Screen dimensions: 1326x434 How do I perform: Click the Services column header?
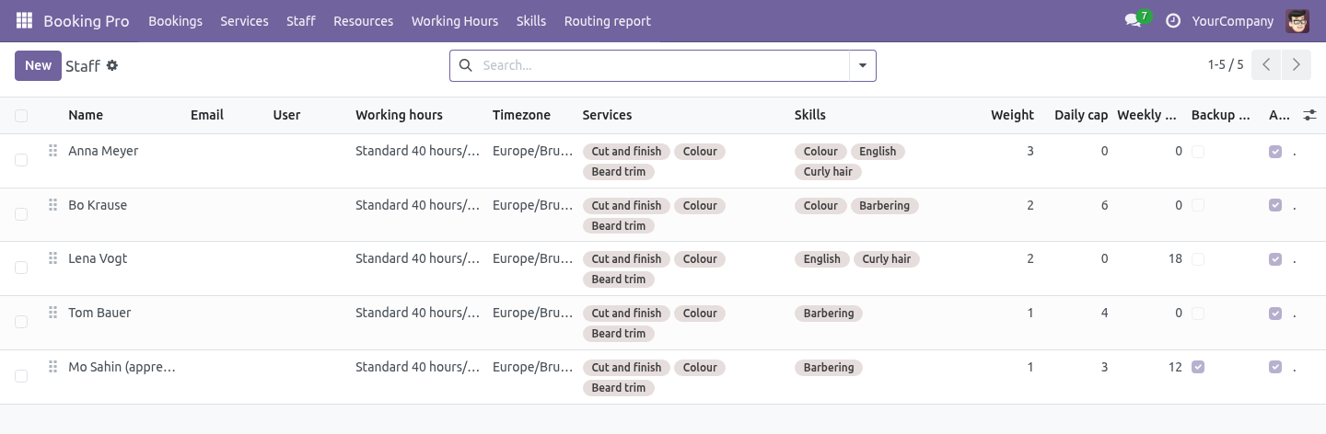click(607, 115)
